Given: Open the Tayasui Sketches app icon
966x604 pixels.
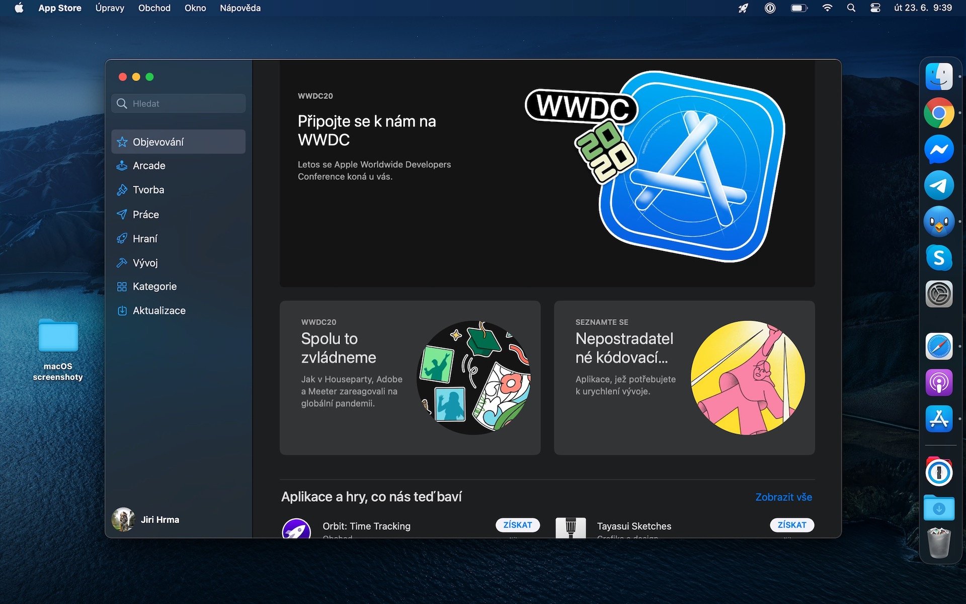Looking at the screenshot, I should click(x=571, y=528).
